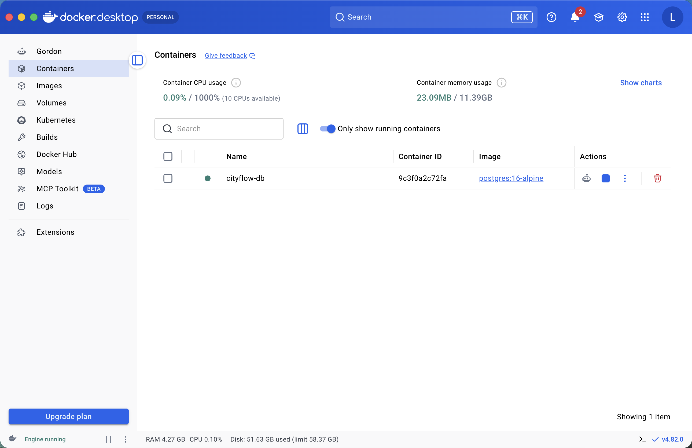Click Container ID column header
Image resolution: width=692 pixels, height=448 pixels.
[420, 156]
